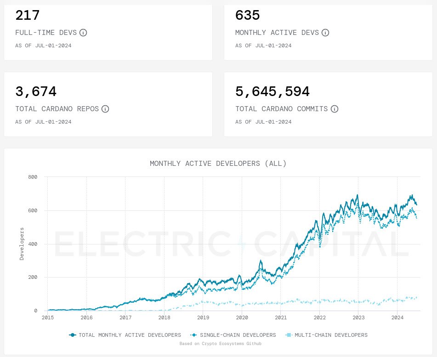Click the Monthly Active Developers (All) chart title
The image size is (437, 357).
click(x=218, y=164)
